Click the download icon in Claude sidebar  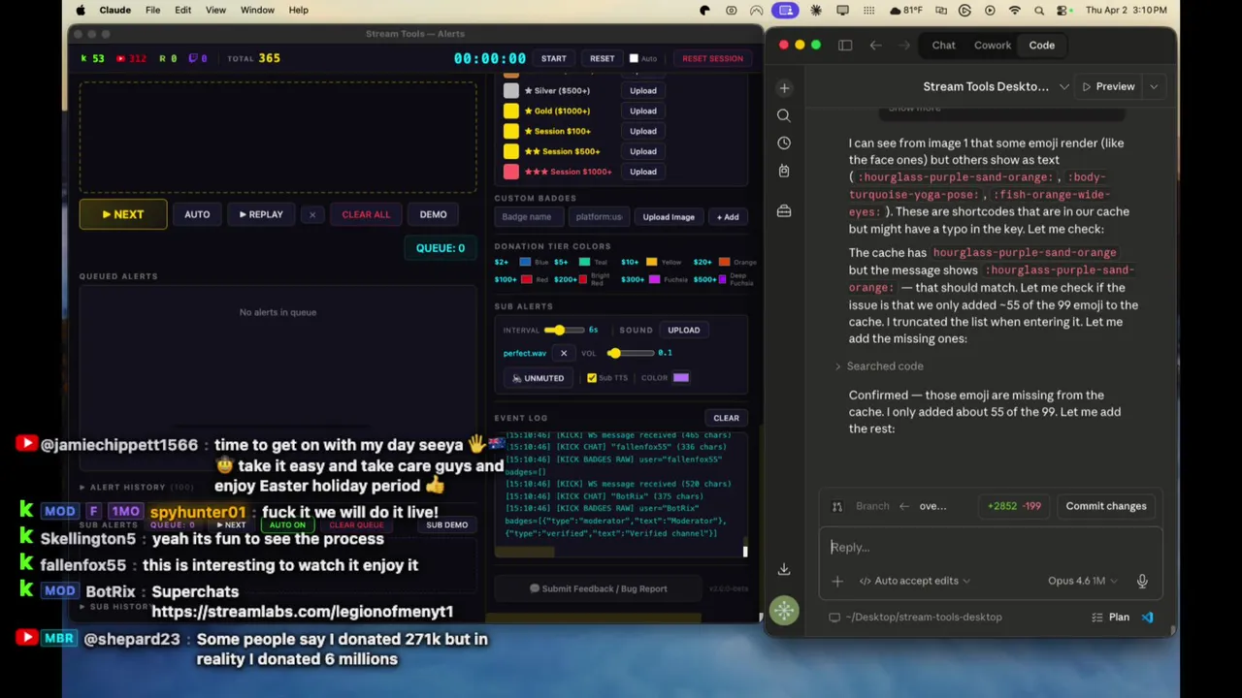click(x=784, y=569)
